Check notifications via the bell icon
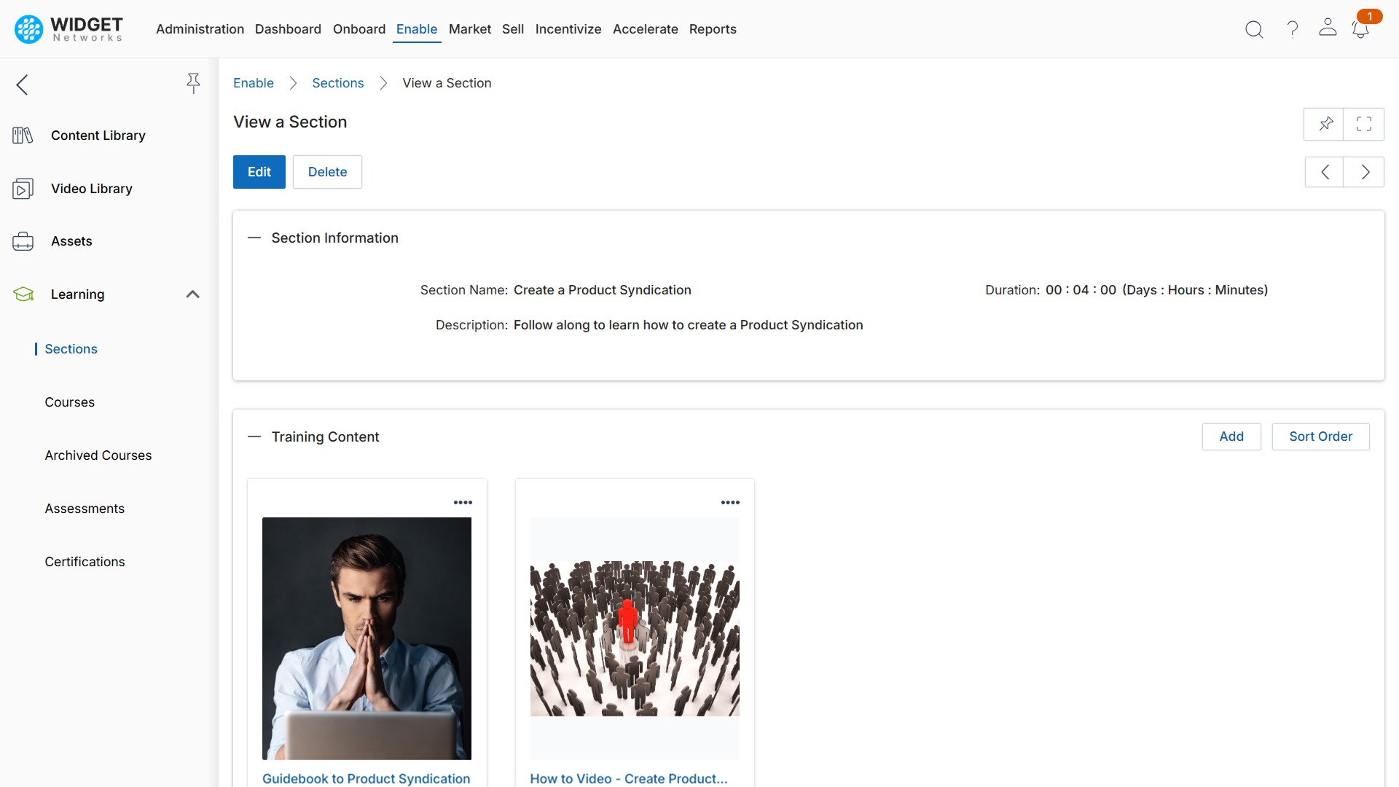This screenshot has width=1399, height=787. tap(1361, 31)
